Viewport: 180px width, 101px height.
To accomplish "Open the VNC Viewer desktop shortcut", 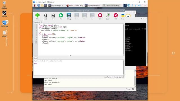I will (4, 23).
